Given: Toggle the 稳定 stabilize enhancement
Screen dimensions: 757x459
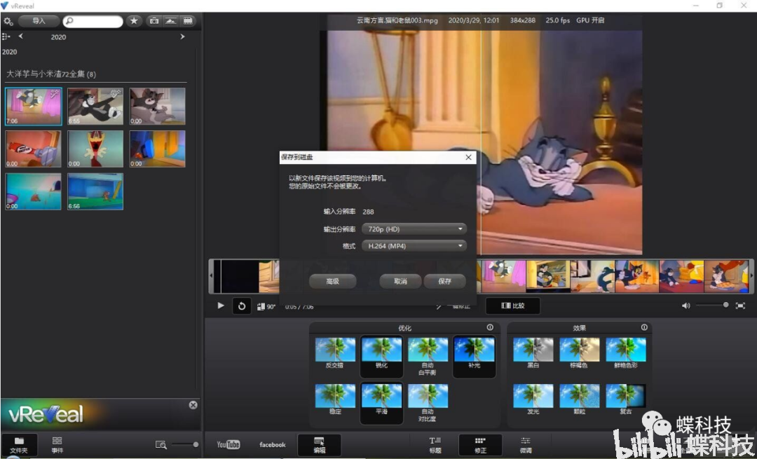Looking at the screenshot, I should [335, 399].
